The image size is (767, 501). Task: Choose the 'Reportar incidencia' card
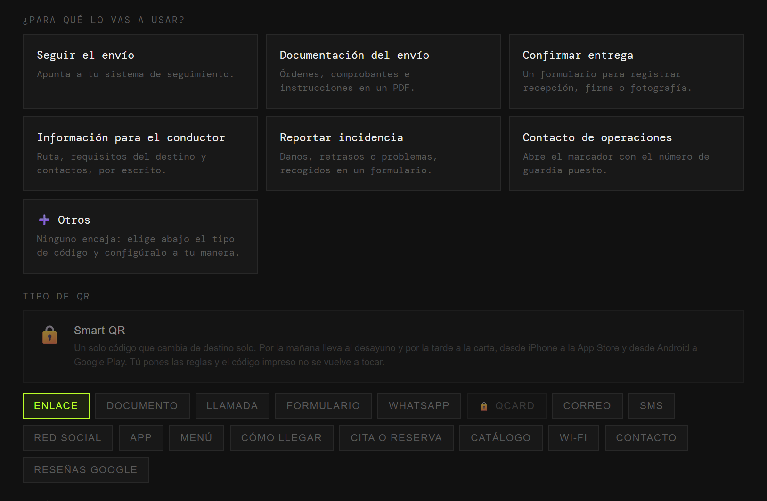click(x=383, y=154)
